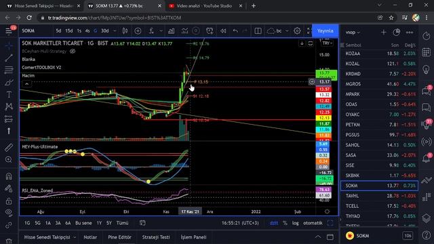Viewport: 434px width, 244px height.
Task: Open the timeframe interval dropdown arrow
Action: click(115, 31)
